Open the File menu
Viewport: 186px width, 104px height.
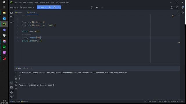[x=16, y=3]
